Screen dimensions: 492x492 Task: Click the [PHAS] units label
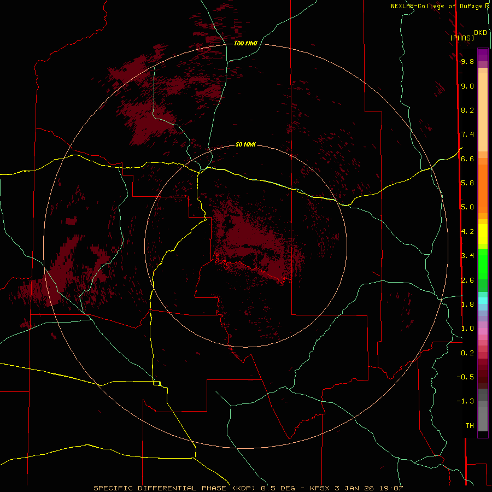pyautogui.click(x=462, y=38)
